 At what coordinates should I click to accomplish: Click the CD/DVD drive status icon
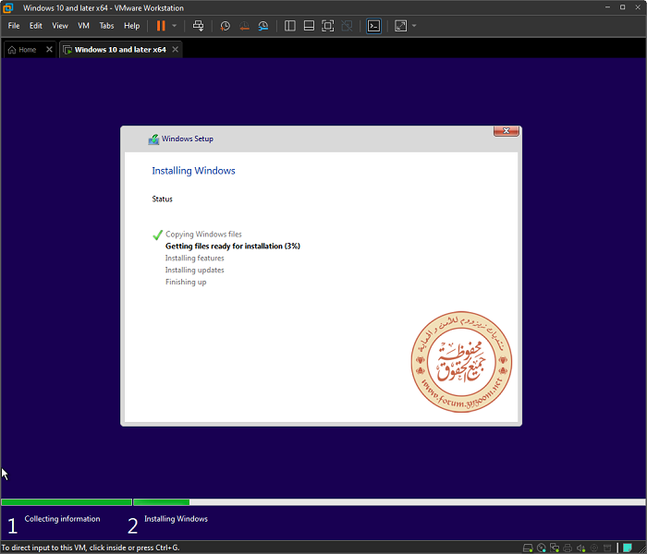point(542,548)
